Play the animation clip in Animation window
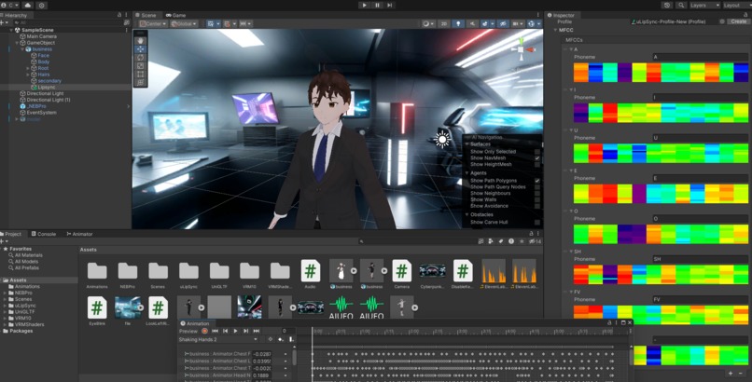Image resolution: width=752 pixels, height=382 pixels. pyautogui.click(x=235, y=331)
